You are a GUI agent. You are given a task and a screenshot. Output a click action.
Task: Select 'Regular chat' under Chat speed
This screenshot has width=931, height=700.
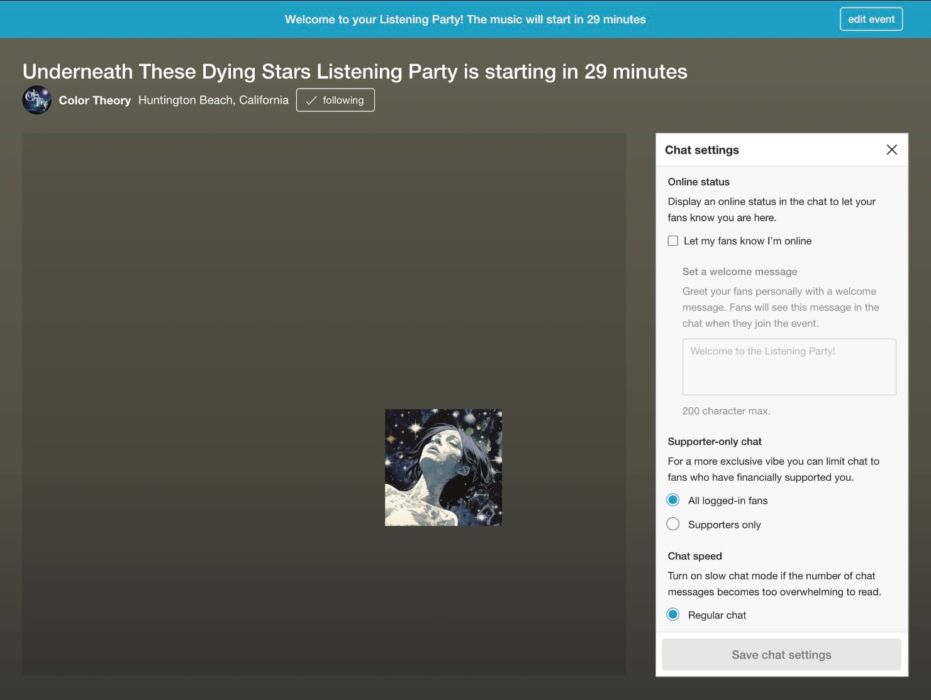click(672, 615)
